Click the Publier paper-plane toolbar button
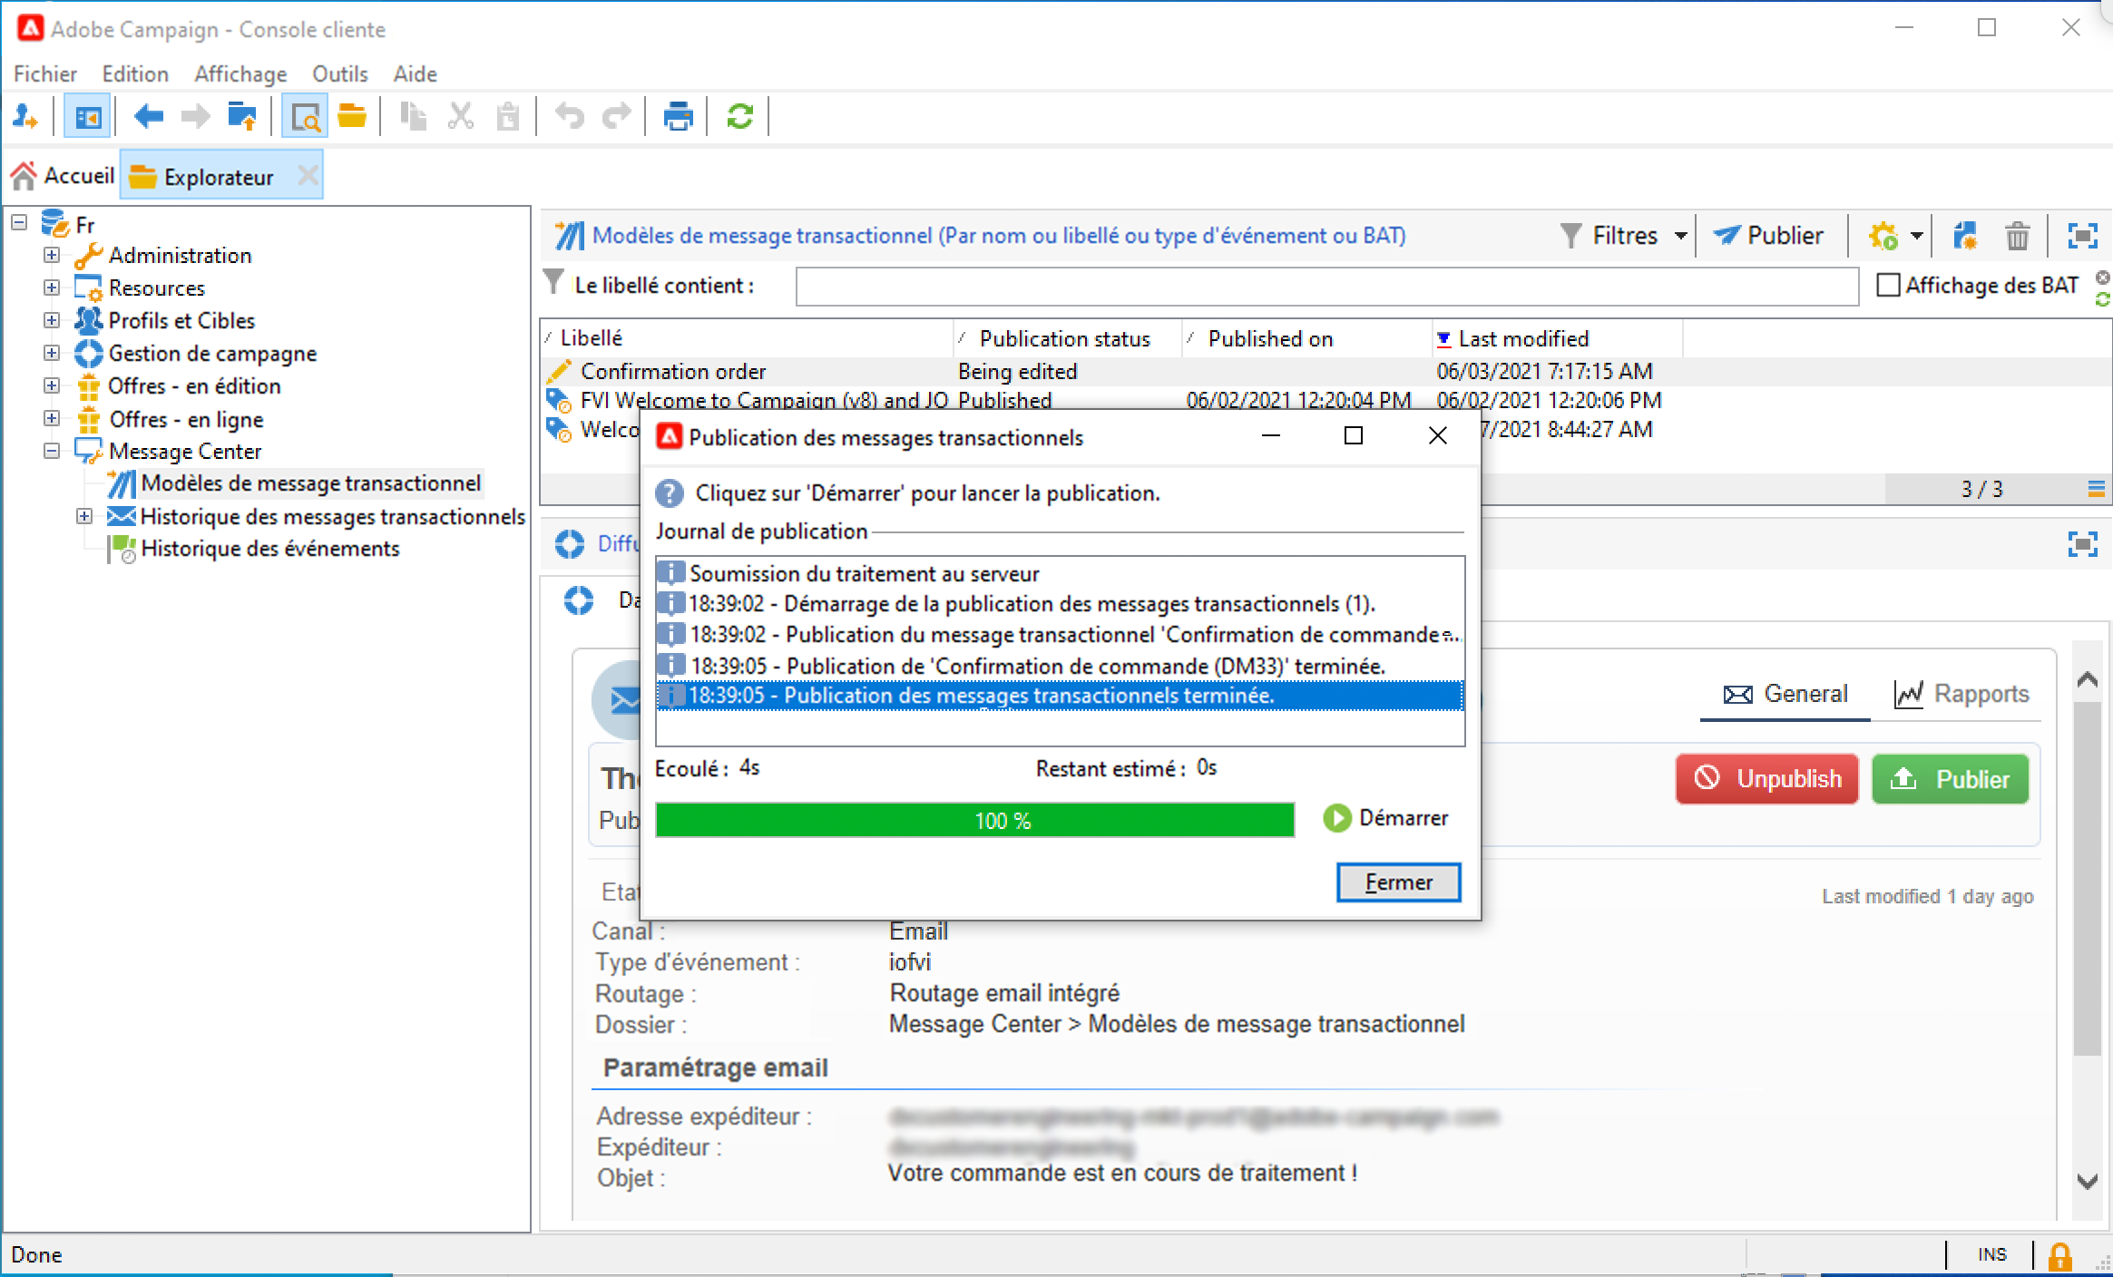The image size is (2113, 1277). 1769,236
